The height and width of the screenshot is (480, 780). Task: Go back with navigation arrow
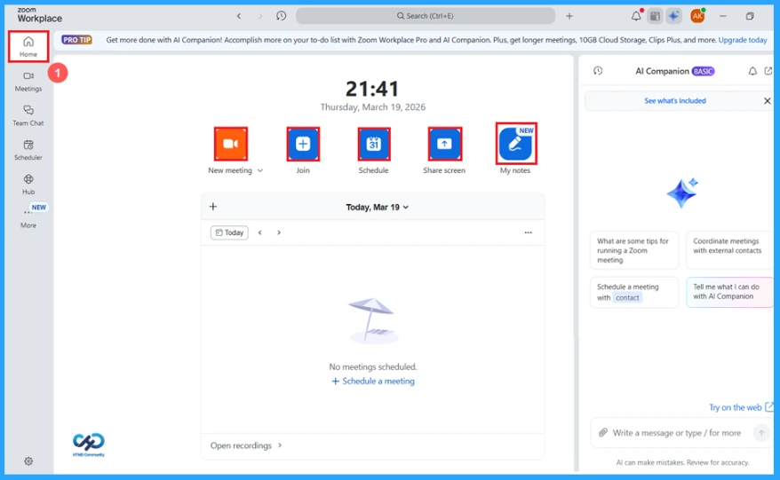[239, 16]
